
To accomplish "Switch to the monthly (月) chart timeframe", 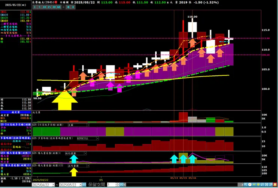I will (73, 7).
